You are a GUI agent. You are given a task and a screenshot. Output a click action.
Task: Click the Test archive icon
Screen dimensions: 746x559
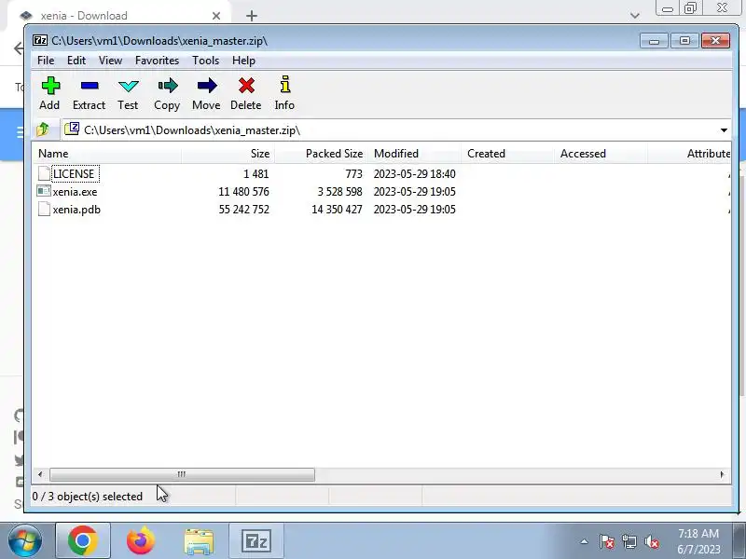pos(128,86)
